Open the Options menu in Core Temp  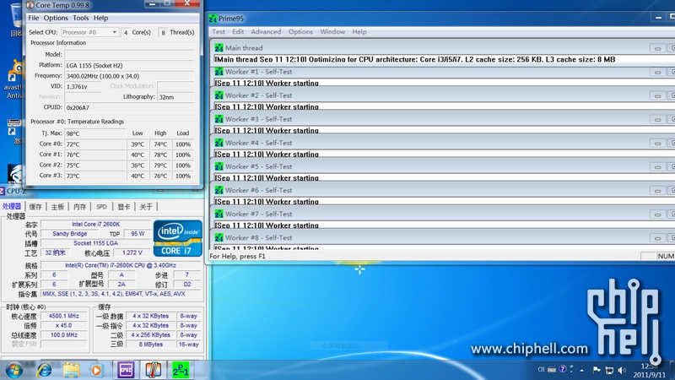pos(56,18)
